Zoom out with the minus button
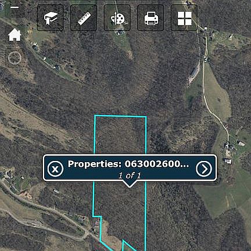Viewport: 251px width, 251px height. point(15,8)
